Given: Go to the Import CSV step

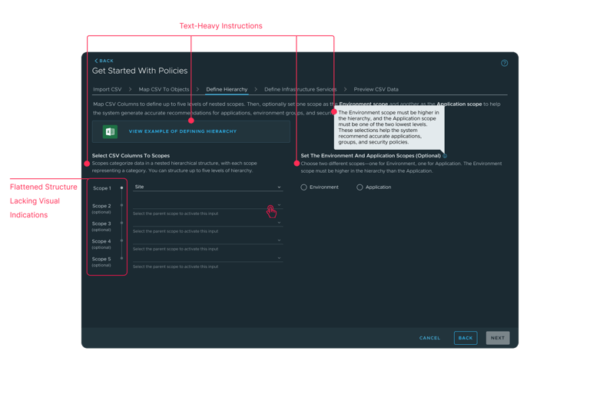Looking at the screenshot, I should [x=108, y=89].
